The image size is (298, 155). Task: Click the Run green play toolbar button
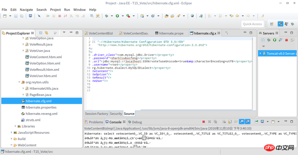[117, 16]
